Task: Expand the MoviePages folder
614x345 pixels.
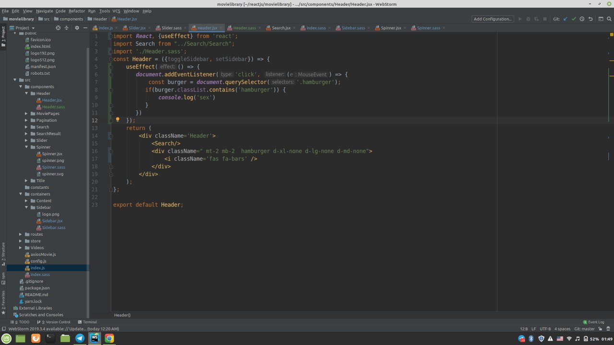Action: [x=26, y=114]
